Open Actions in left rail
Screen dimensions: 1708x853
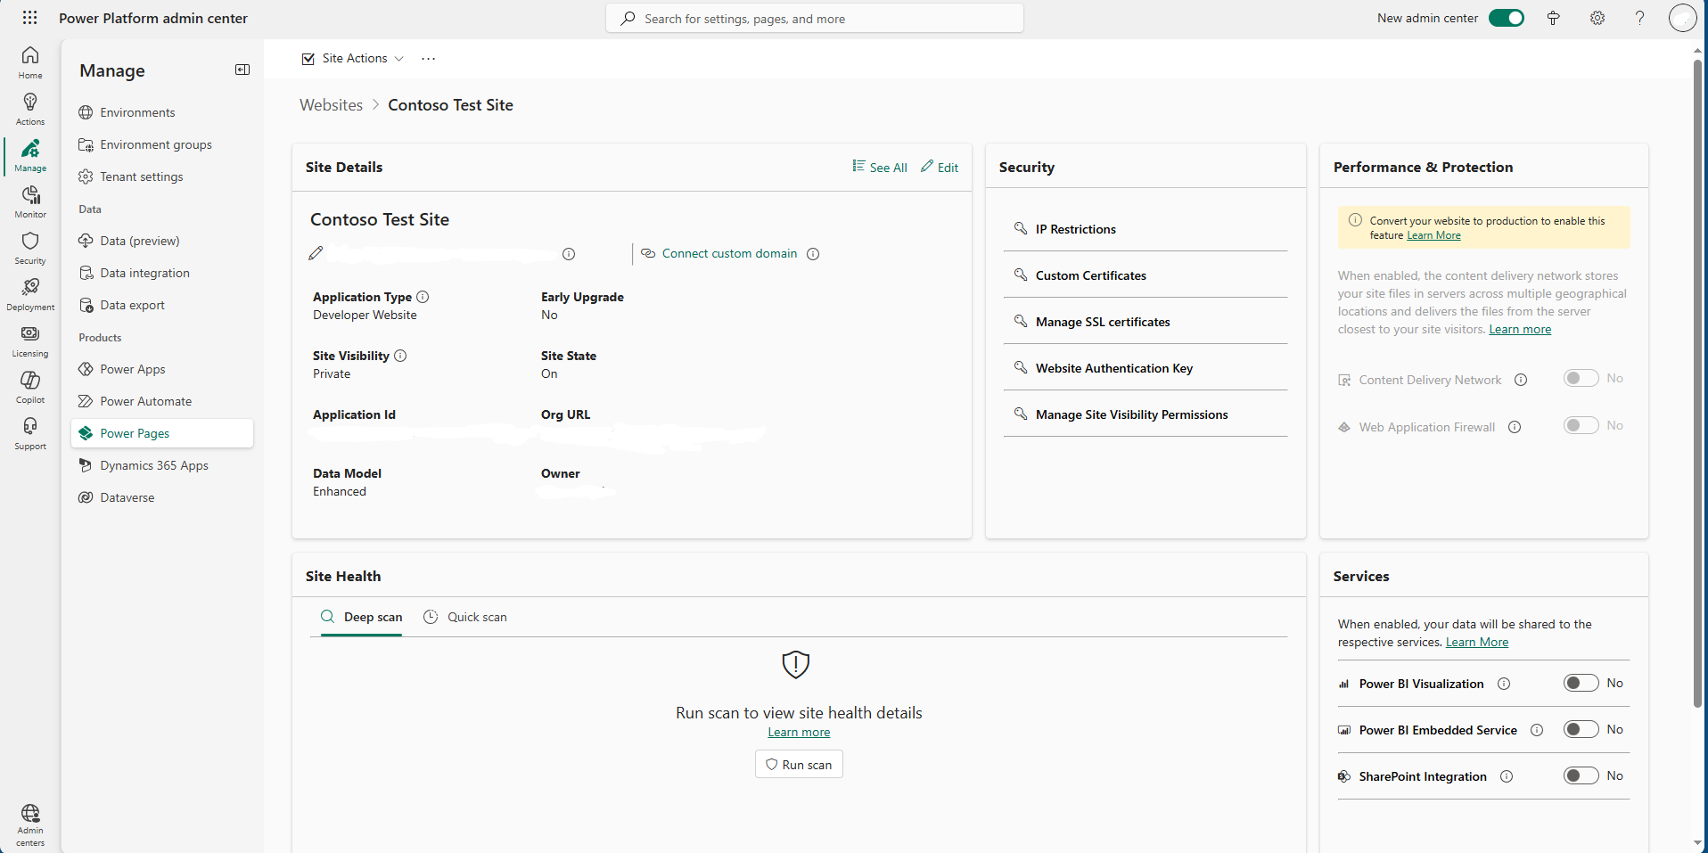coord(30,109)
